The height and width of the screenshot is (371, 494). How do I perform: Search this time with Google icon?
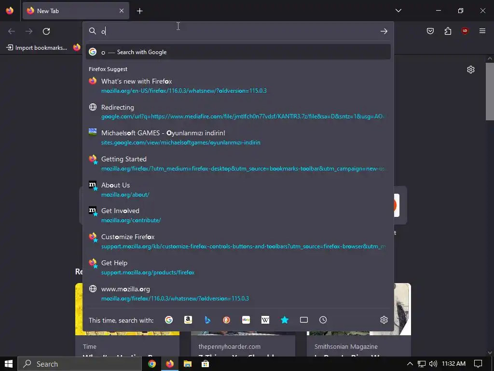pyautogui.click(x=169, y=320)
